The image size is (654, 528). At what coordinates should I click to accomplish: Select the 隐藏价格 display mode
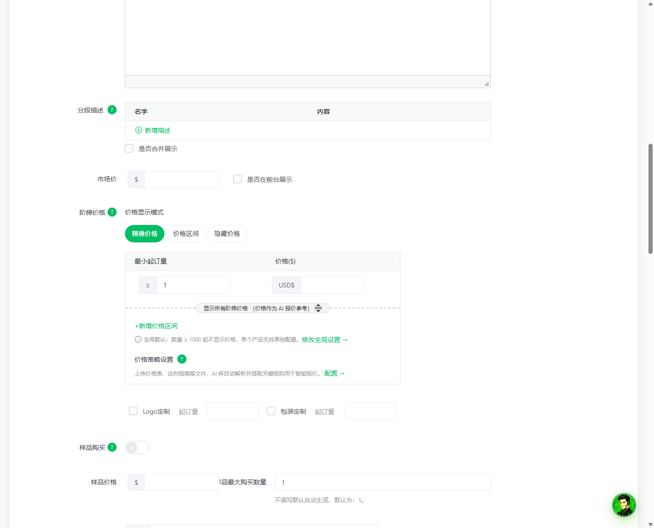point(227,234)
